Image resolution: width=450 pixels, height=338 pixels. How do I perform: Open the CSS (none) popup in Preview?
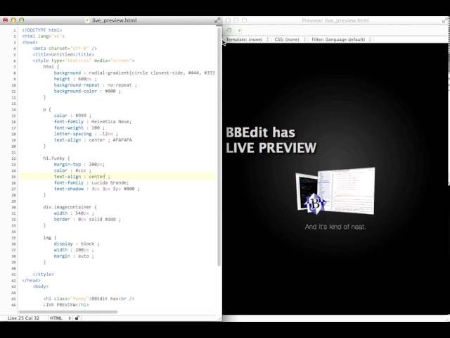tap(290, 39)
